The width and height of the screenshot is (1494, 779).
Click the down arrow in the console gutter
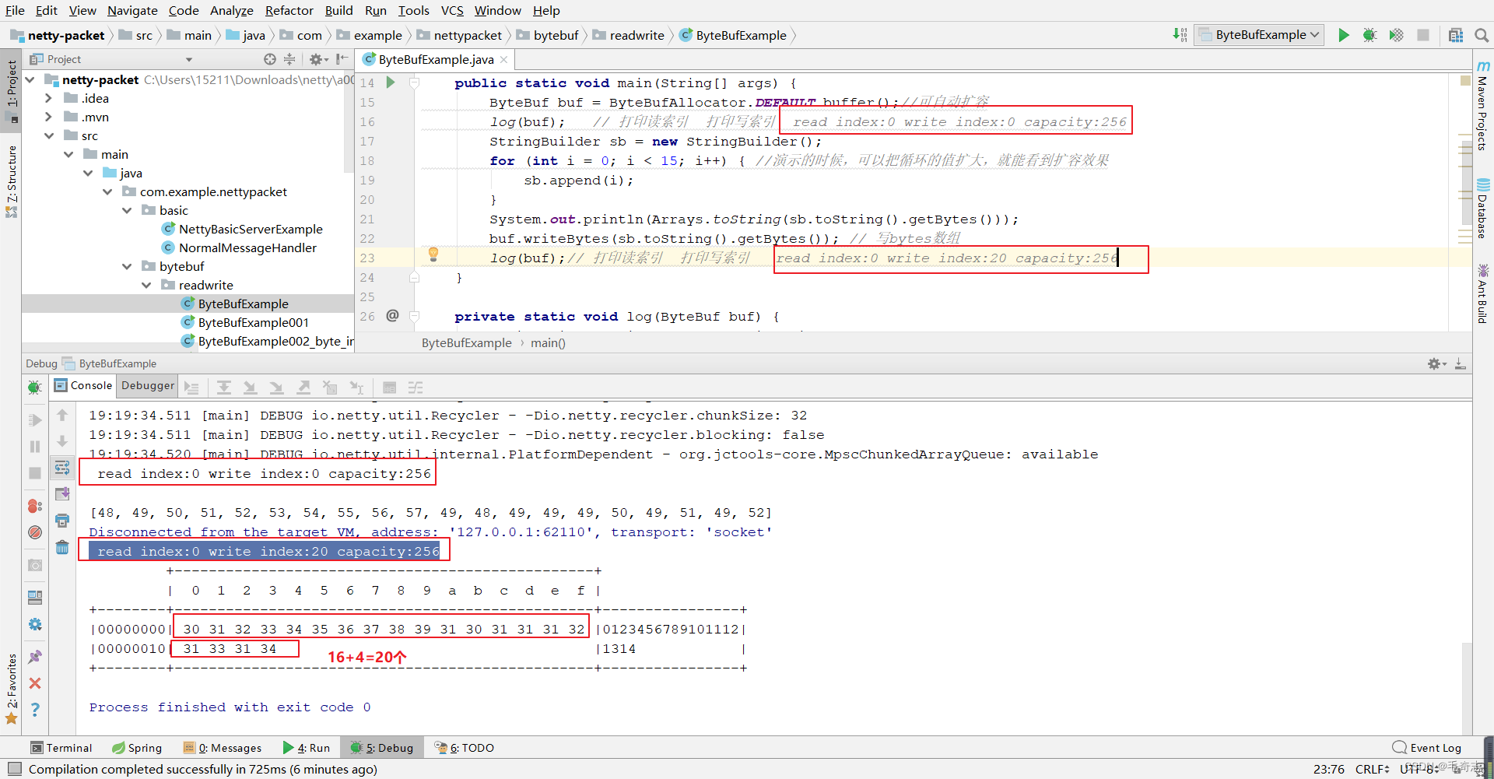click(x=62, y=441)
